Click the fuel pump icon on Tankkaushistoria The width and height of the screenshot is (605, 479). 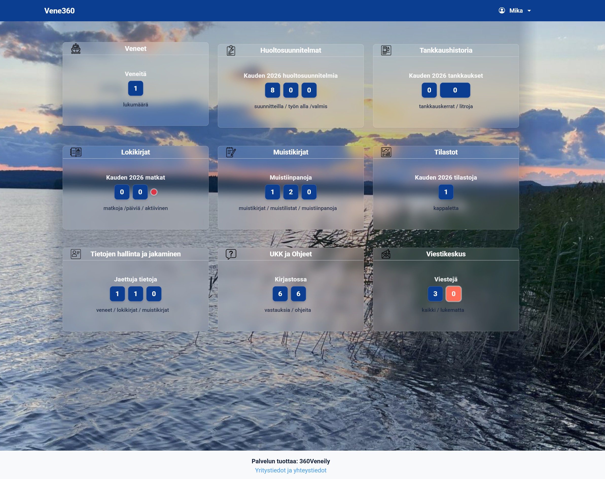[386, 50]
